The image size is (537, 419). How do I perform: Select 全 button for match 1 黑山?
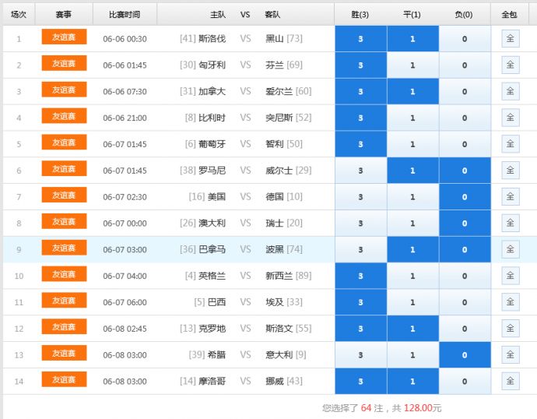coord(511,38)
